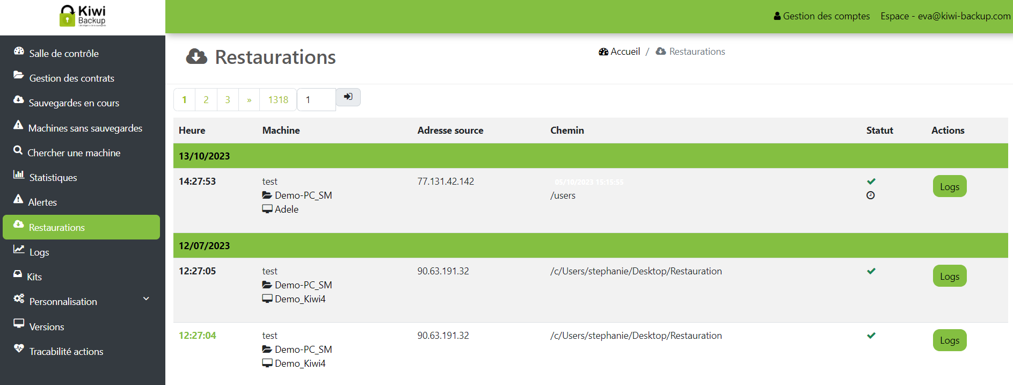
Task: Click the Restaurations breadcrumb link
Action: pyautogui.click(x=691, y=52)
